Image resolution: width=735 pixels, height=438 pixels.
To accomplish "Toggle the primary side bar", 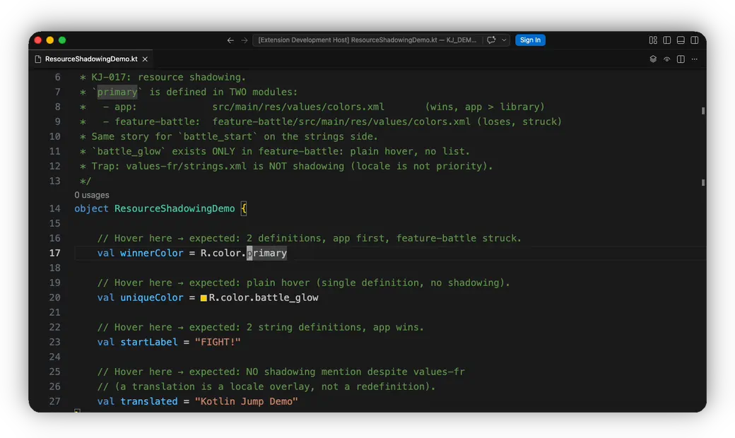I will click(666, 40).
